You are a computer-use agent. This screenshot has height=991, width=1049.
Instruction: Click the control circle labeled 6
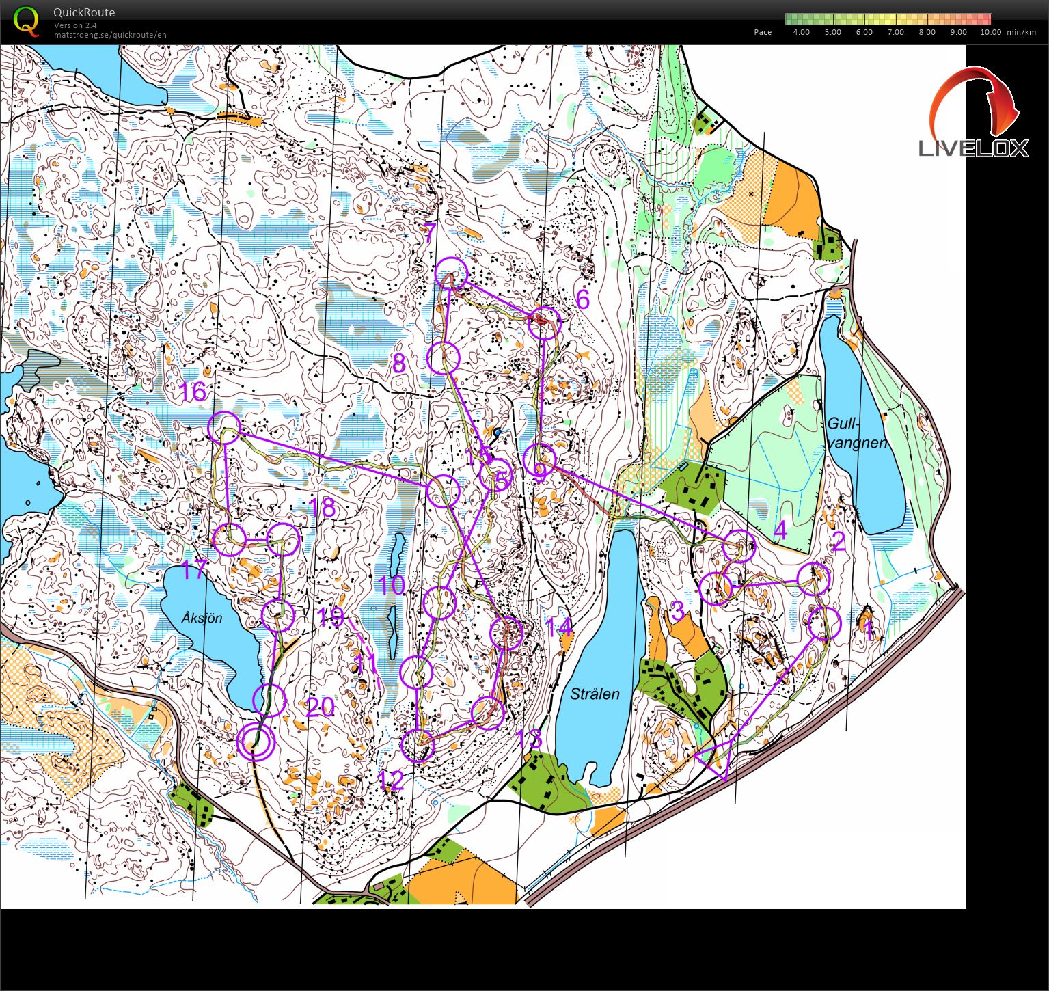tap(545, 323)
